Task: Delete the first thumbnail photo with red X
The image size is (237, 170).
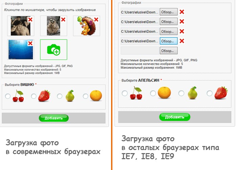Action: (30, 19)
